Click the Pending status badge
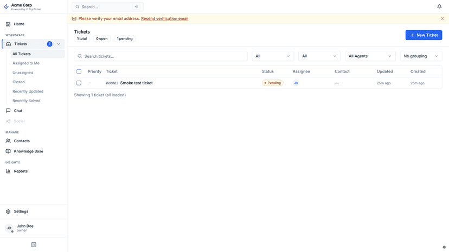This screenshot has width=449, height=252. [x=272, y=83]
